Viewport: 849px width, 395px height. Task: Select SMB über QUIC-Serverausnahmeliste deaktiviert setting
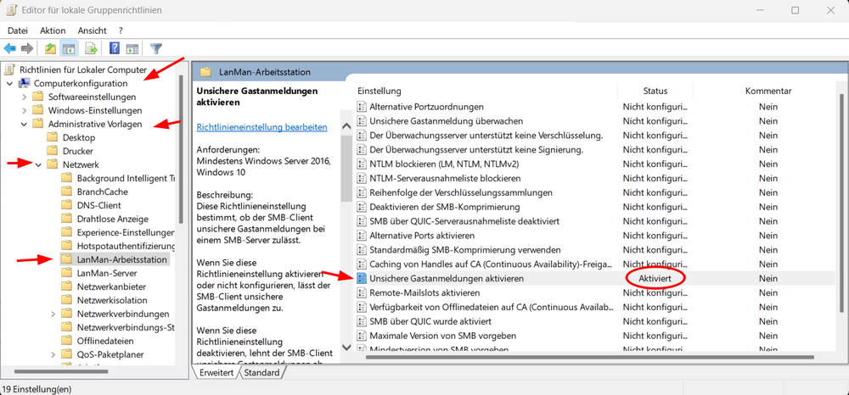[x=464, y=221]
